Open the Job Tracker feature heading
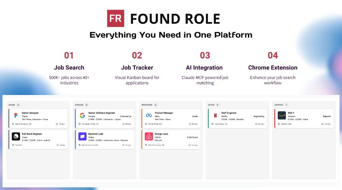Screen dimensions: 342x190 click(137, 68)
